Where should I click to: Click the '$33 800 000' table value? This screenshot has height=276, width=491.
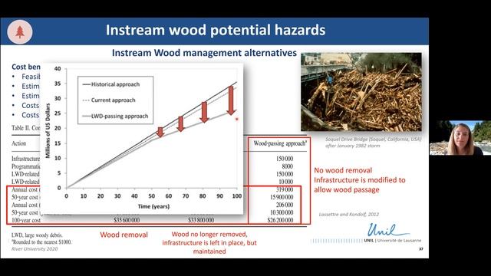pos(201,220)
